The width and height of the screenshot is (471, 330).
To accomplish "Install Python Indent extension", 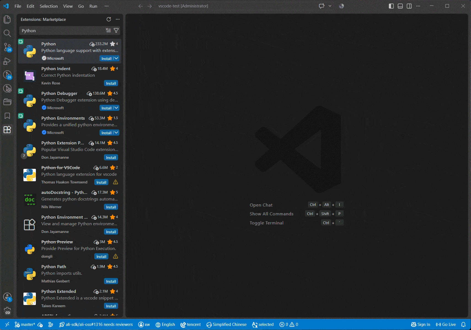I will (111, 83).
